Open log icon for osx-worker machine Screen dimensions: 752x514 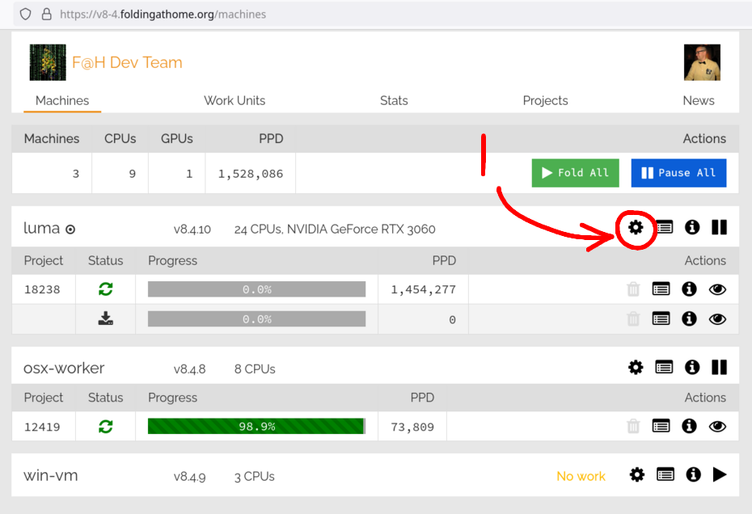click(x=664, y=368)
